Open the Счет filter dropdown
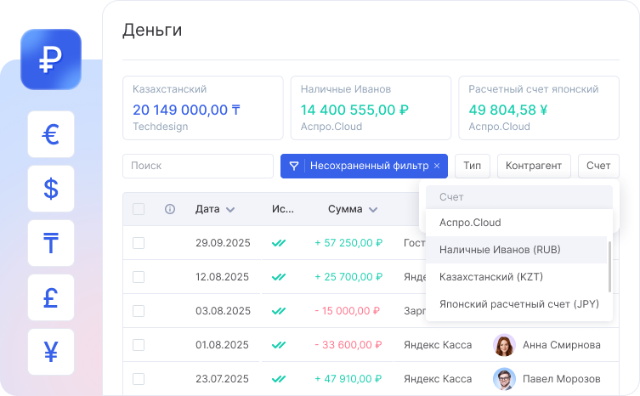 click(598, 166)
